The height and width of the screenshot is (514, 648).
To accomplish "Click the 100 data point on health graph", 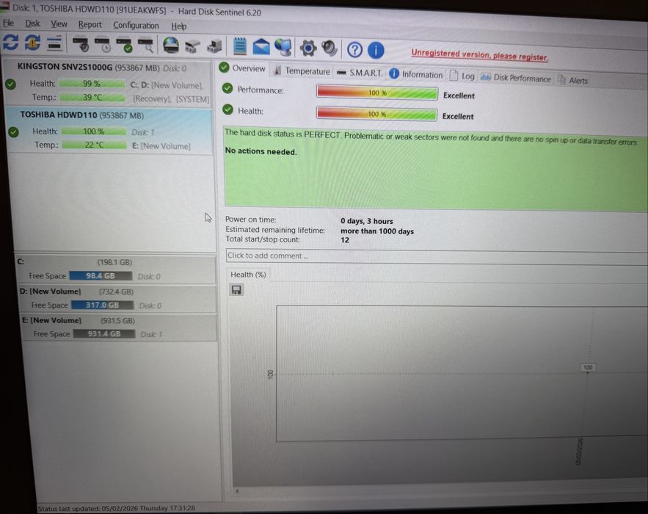I will pyautogui.click(x=587, y=368).
